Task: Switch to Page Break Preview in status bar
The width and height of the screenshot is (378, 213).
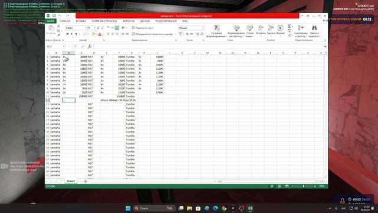Action: click(x=287, y=186)
